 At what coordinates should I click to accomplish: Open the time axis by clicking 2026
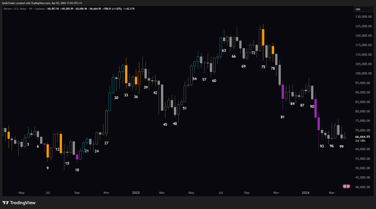(x=306, y=193)
